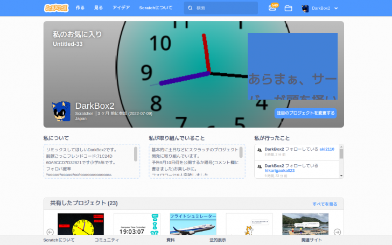Click the DarkBox2 avatar in navbar
This screenshot has width=392, height=245.
[x=305, y=8]
